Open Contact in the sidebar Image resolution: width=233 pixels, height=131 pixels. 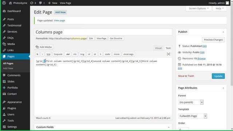pos(12,94)
